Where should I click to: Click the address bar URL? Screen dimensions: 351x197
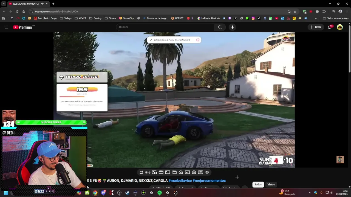click(x=57, y=11)
